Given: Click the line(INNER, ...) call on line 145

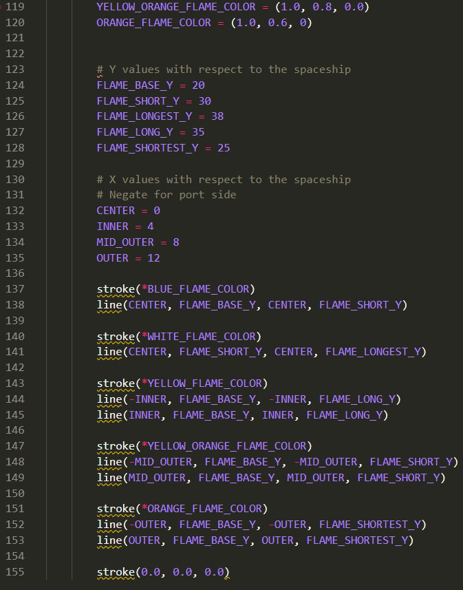Looking at the screenshot, I should [243, 415].
